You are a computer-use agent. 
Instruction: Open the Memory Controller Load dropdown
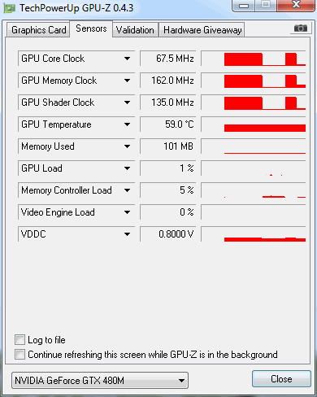[x=127, y=190]
